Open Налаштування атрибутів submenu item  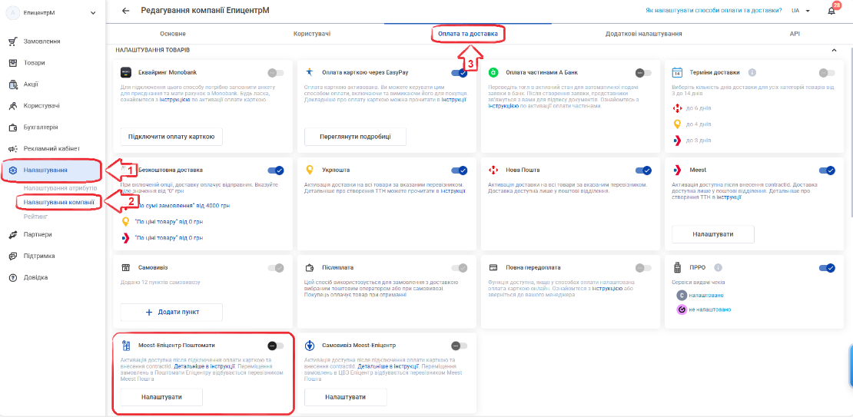[x=60, y=188]
